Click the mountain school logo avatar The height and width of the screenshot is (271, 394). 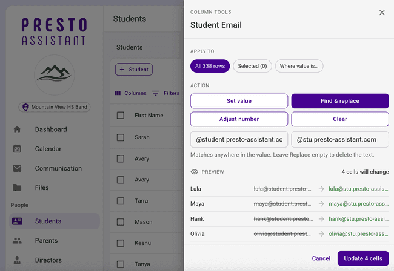55,75
